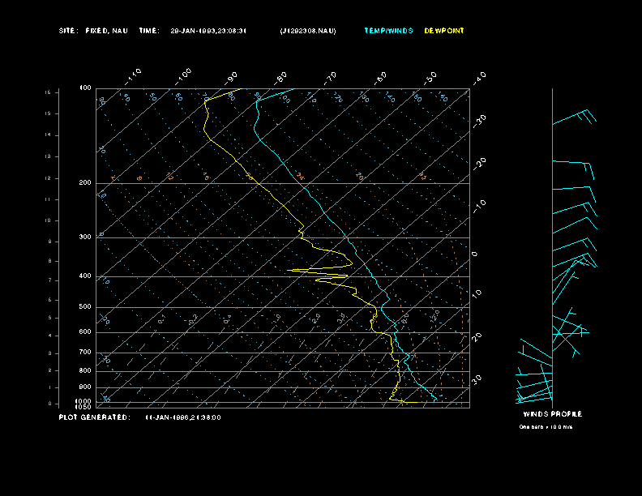Click the 1000 pressure label near bottom
Viewport: 642px width, 496px height.
point(83,401)
